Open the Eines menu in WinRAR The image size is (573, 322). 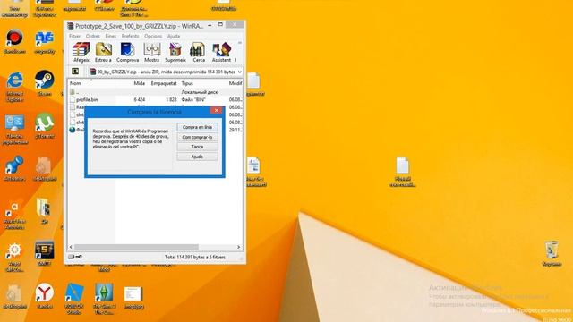click(x=111, y=36)
